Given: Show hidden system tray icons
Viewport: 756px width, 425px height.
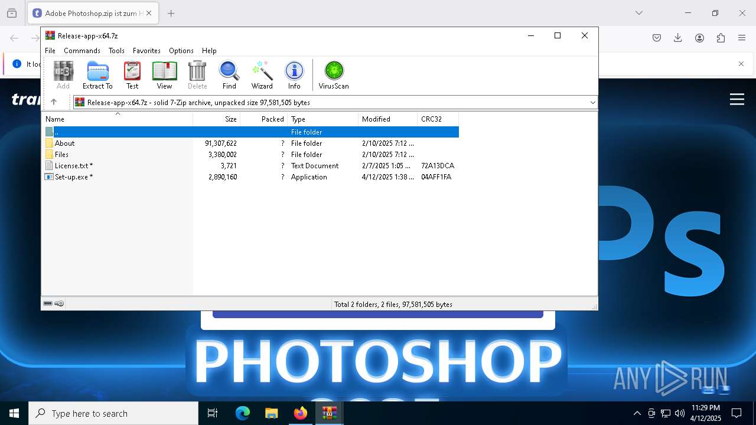Looking at the screenshot, I should pos(637,413).
